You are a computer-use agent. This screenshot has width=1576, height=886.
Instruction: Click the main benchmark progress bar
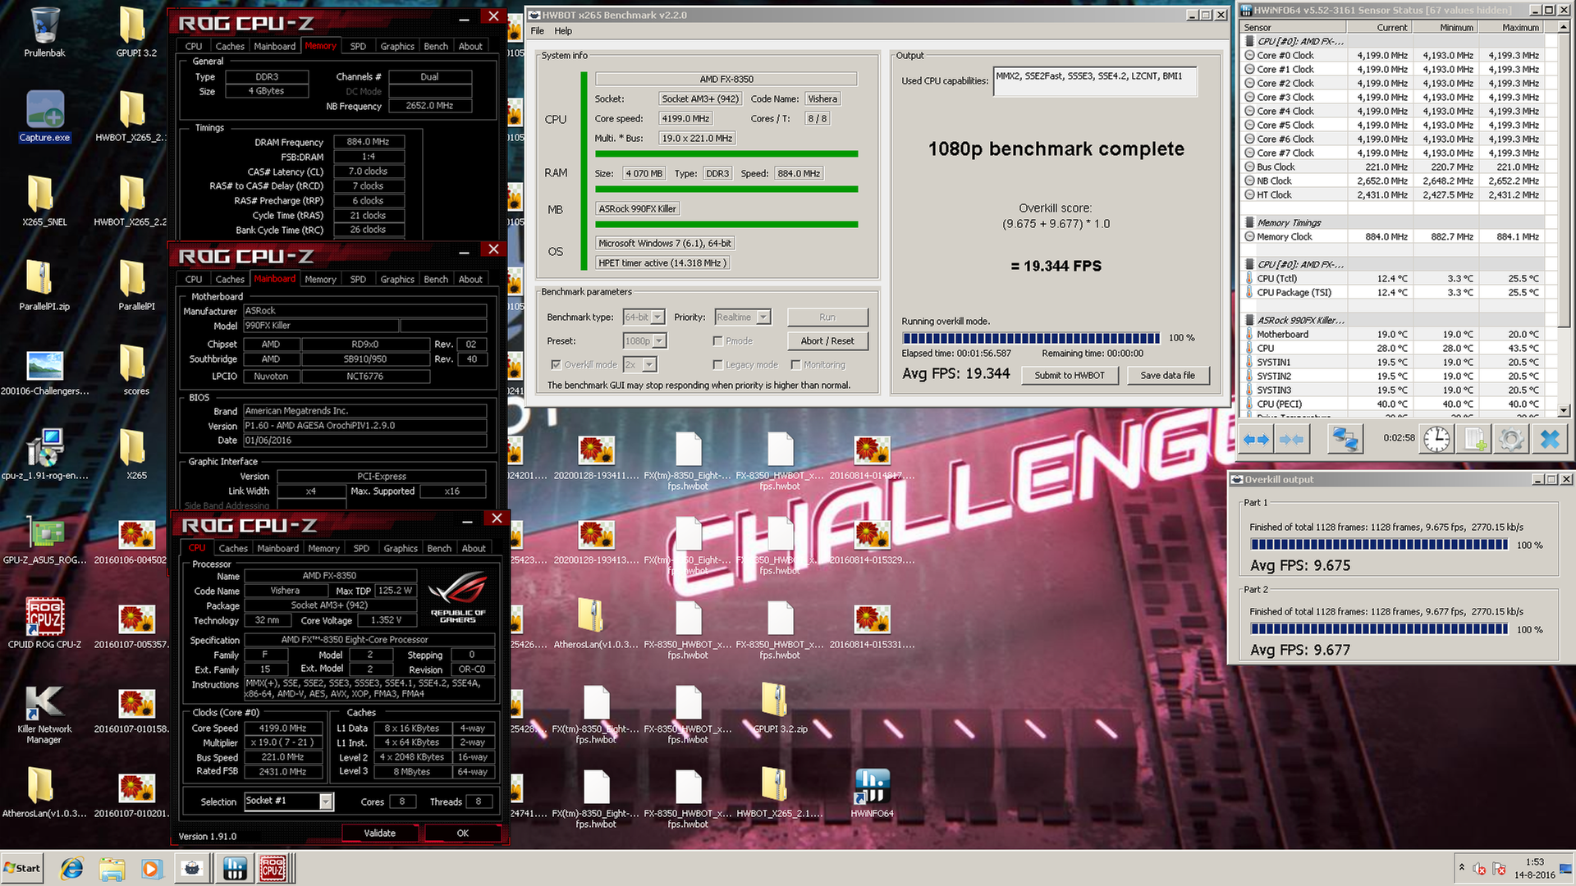click(1031, 338)
